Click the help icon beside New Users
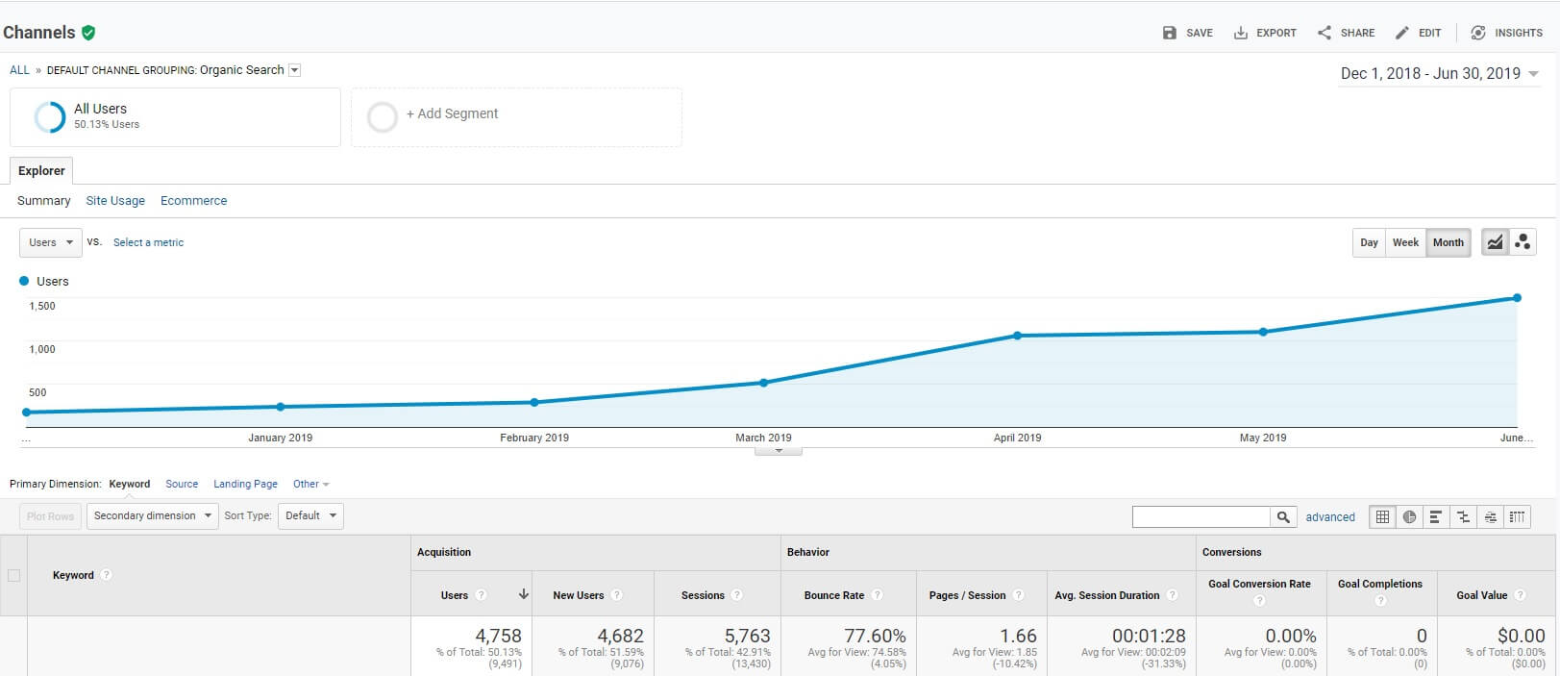1560x676 pixels. tap(617, 595)
